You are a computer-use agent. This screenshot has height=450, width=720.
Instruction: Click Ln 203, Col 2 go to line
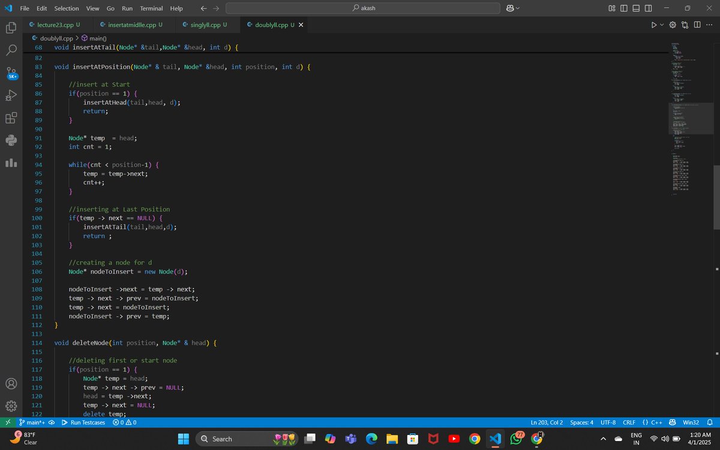547,422
